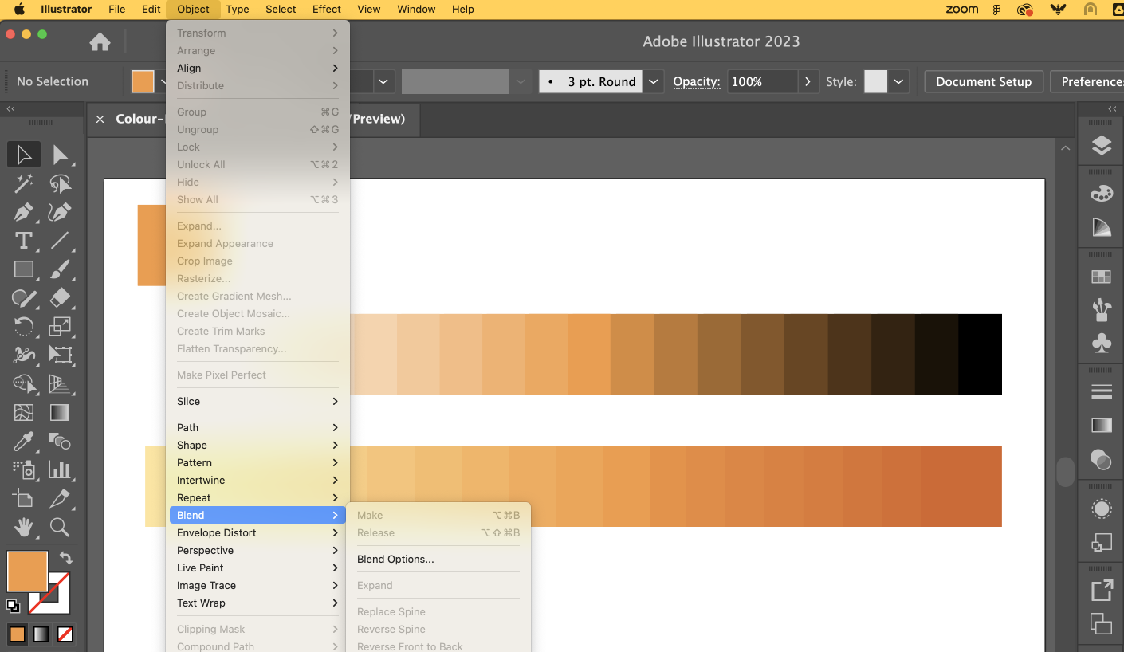Set paint mode to None
Image resolution: width=1124 pixels, height=652 pixels.
click(65, 634)
